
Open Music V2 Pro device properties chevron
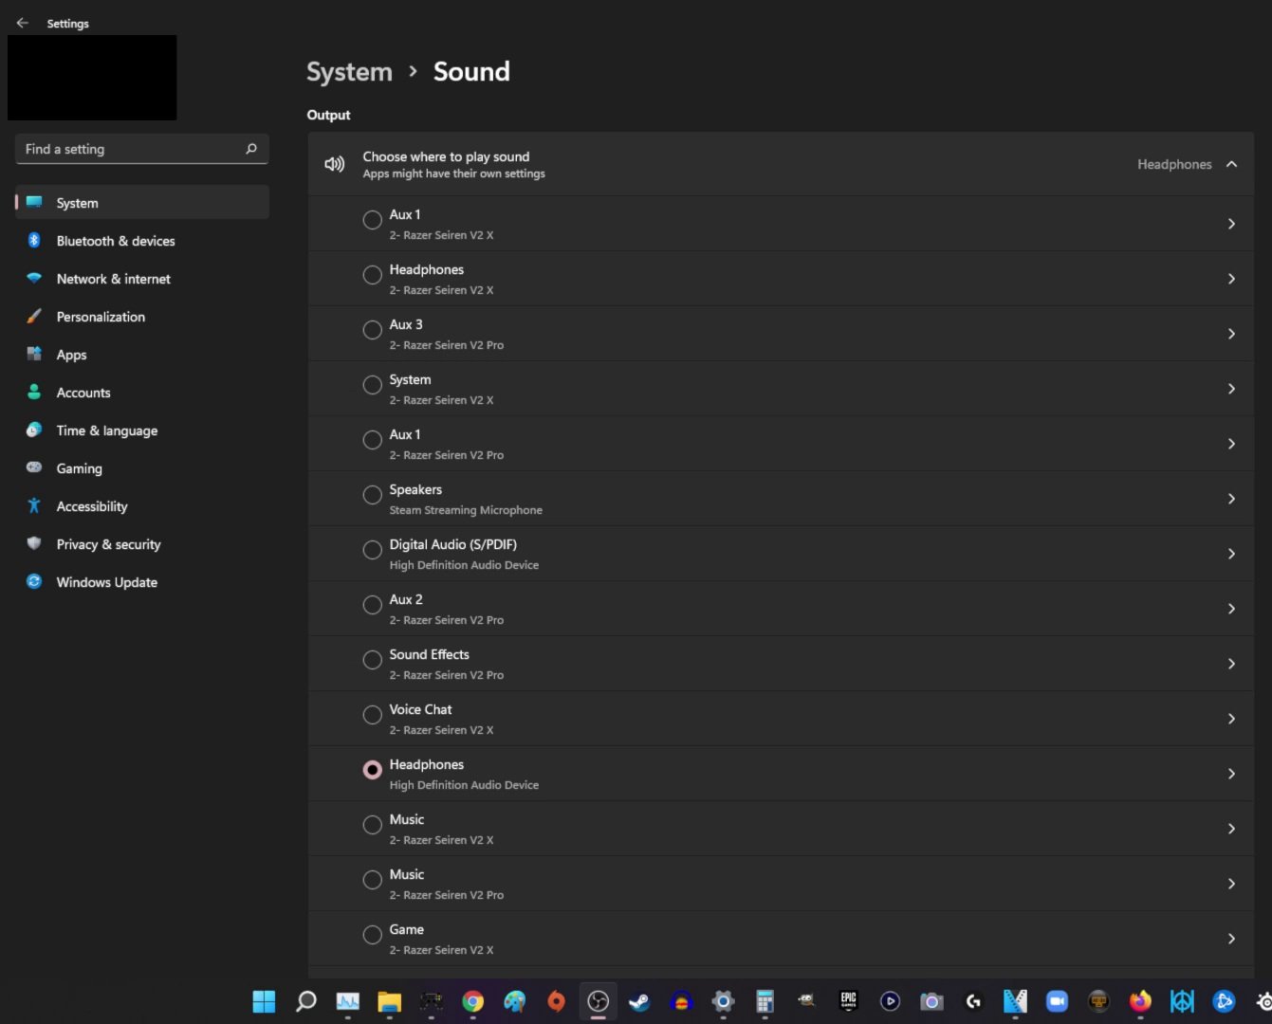coord(1231,884)
